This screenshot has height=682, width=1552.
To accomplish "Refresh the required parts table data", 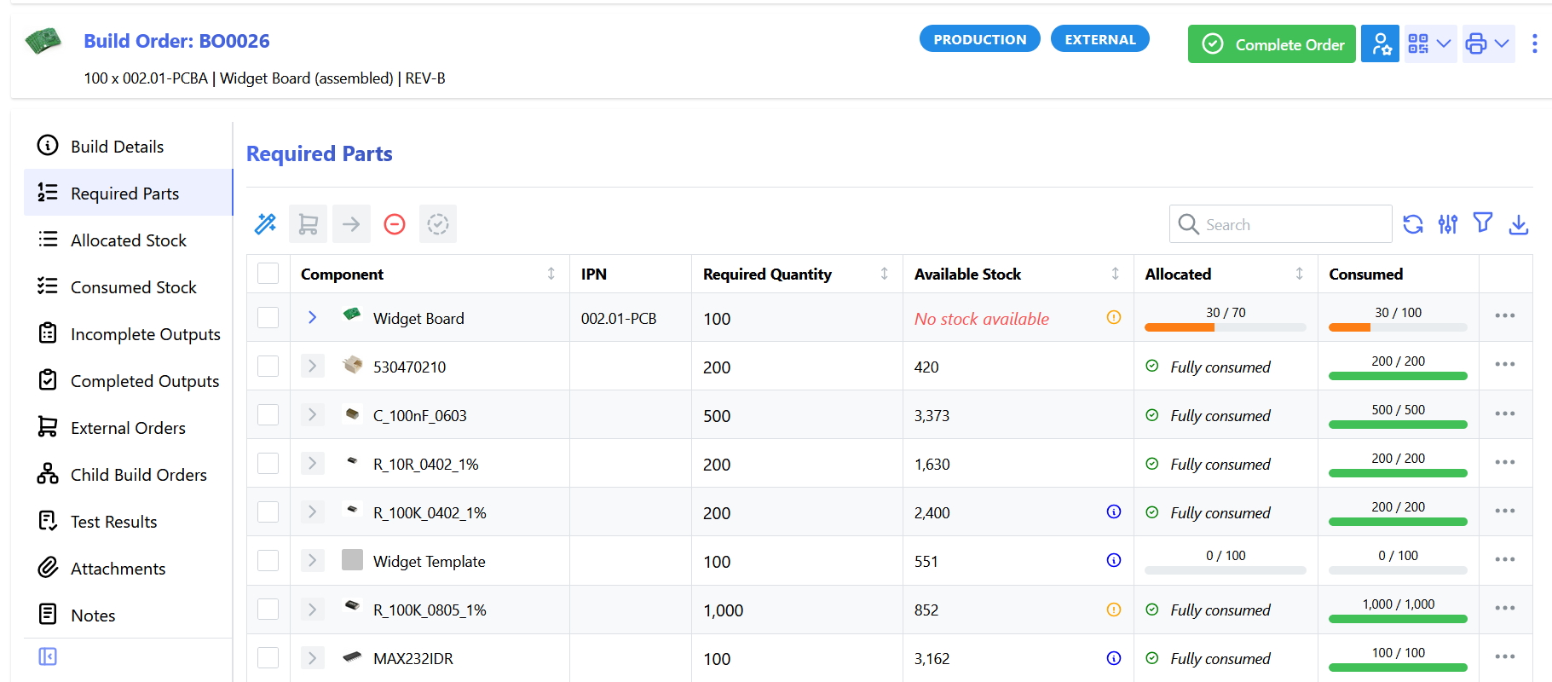I will tap(1413, 224).
